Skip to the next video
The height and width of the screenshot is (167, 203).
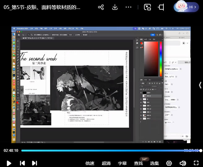click(x=34, y=163)
